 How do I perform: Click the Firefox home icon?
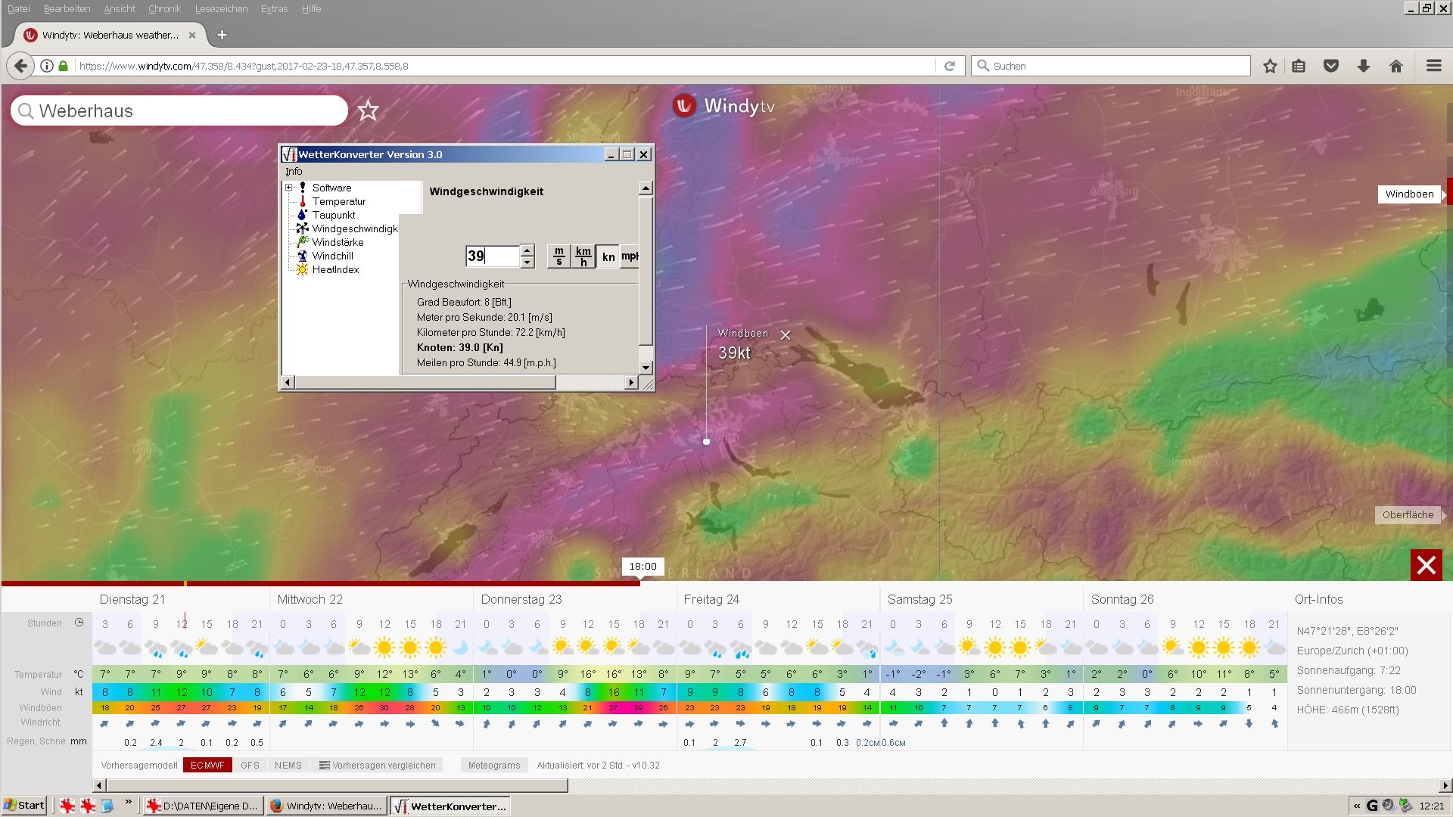point(1396,66)
